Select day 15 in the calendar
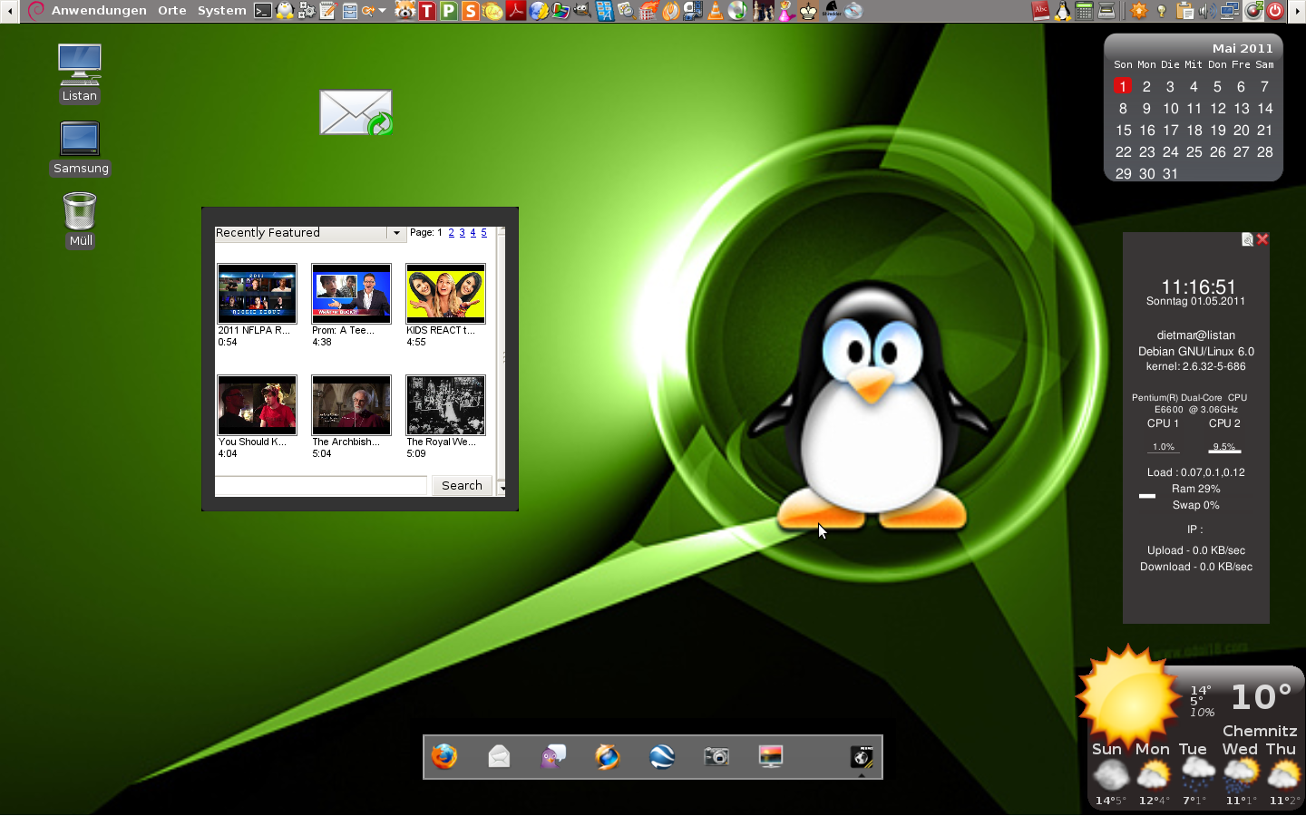 point(1124,131)
